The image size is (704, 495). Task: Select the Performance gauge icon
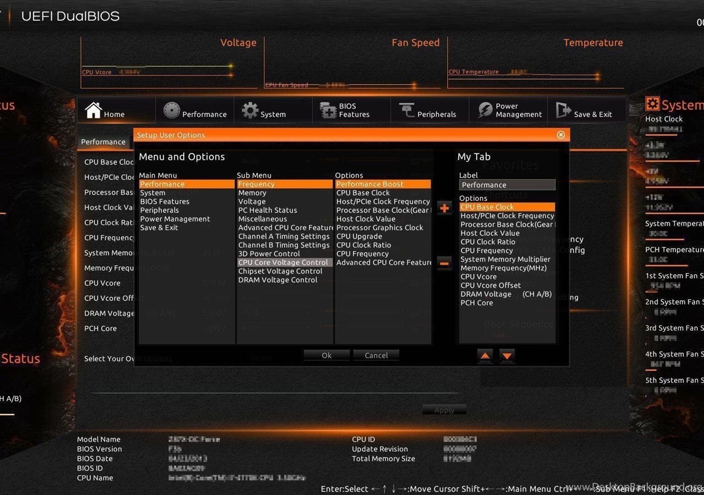click(x=172, y=111)
